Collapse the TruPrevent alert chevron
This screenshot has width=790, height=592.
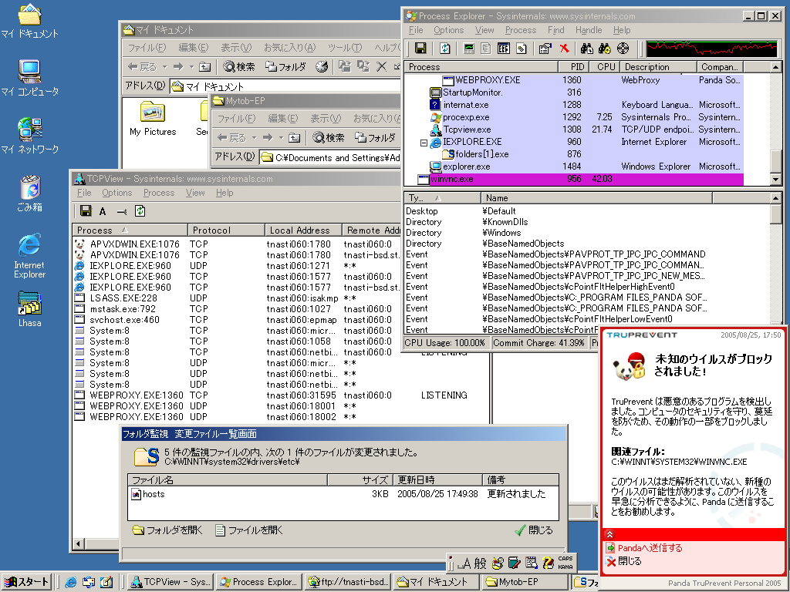pos(609,533)
